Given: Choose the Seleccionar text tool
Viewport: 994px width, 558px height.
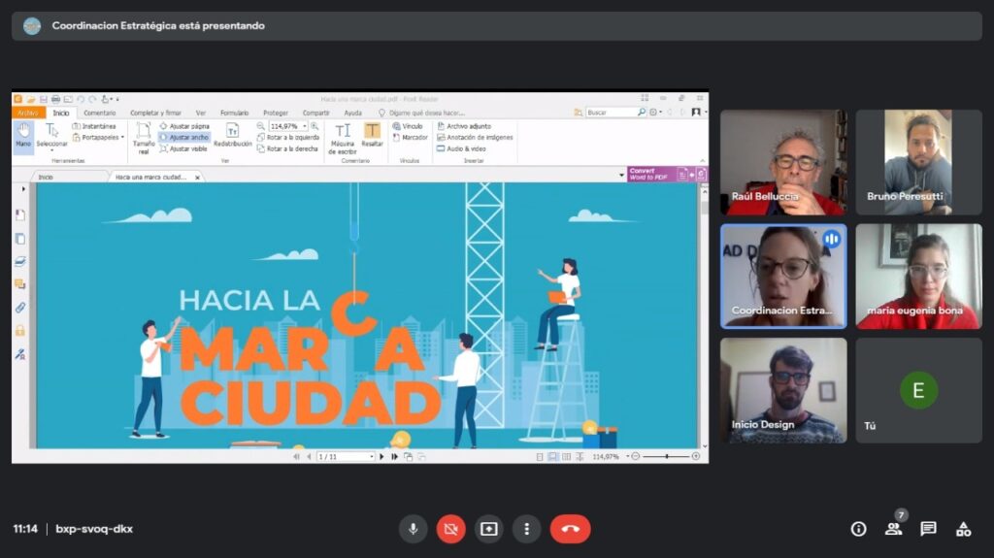Looking at the screenshot, I should pos(51,136).
